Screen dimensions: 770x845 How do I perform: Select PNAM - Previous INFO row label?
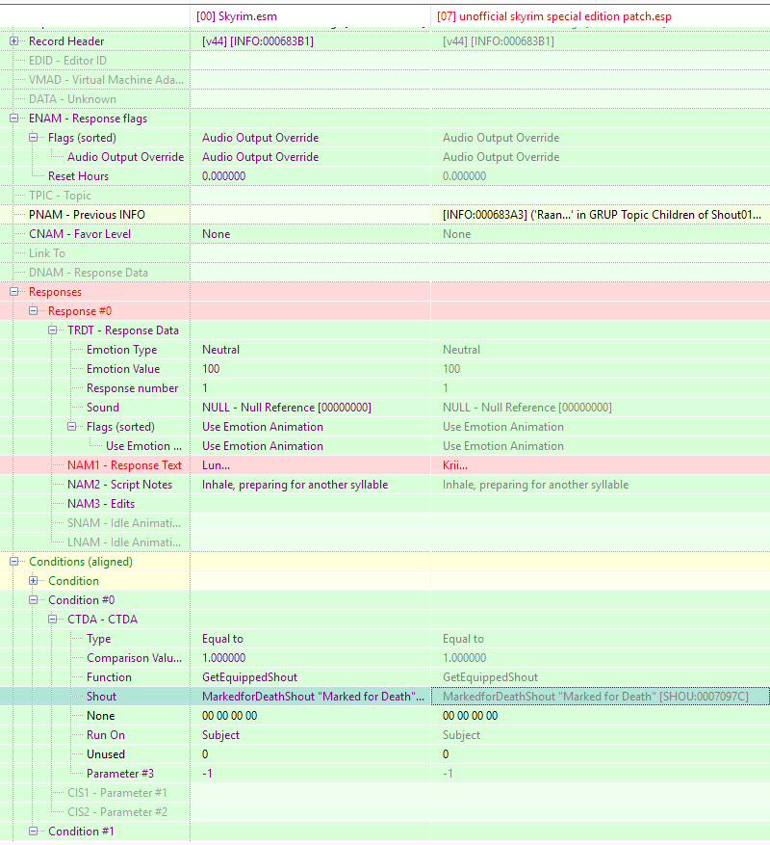pyautogui.click(x=87, y=215)
